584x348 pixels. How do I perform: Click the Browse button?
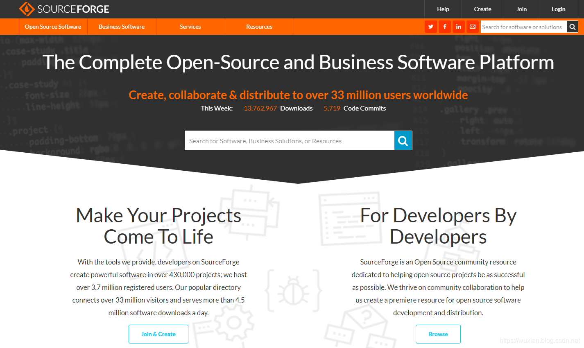(x=438, y=334)
